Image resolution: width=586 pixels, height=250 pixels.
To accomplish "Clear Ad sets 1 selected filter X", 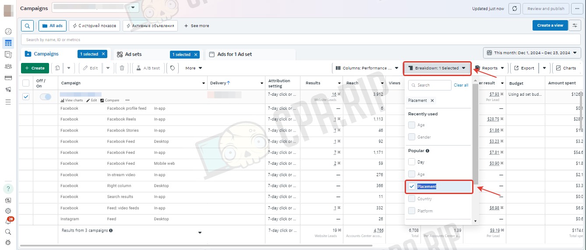I will pos(195,55).
